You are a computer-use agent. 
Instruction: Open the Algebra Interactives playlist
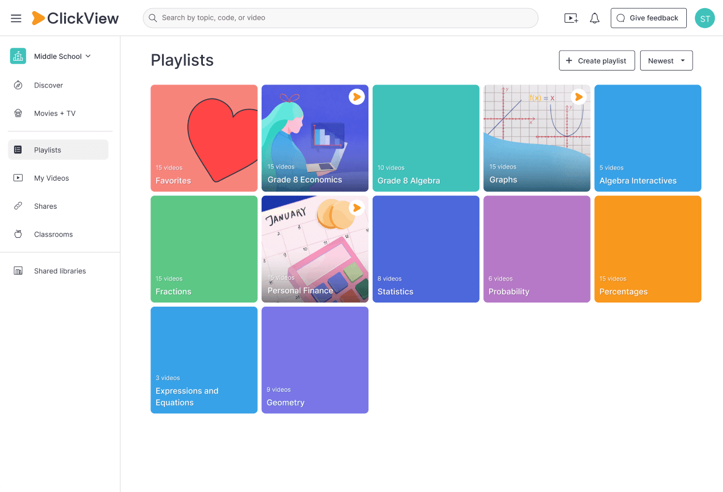(648, 138)
